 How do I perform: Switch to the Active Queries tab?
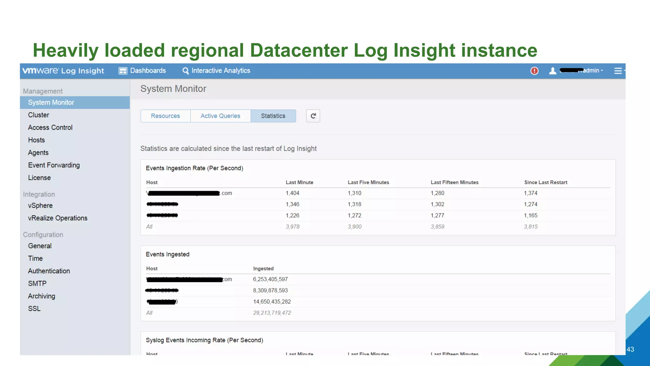(220, 116)
